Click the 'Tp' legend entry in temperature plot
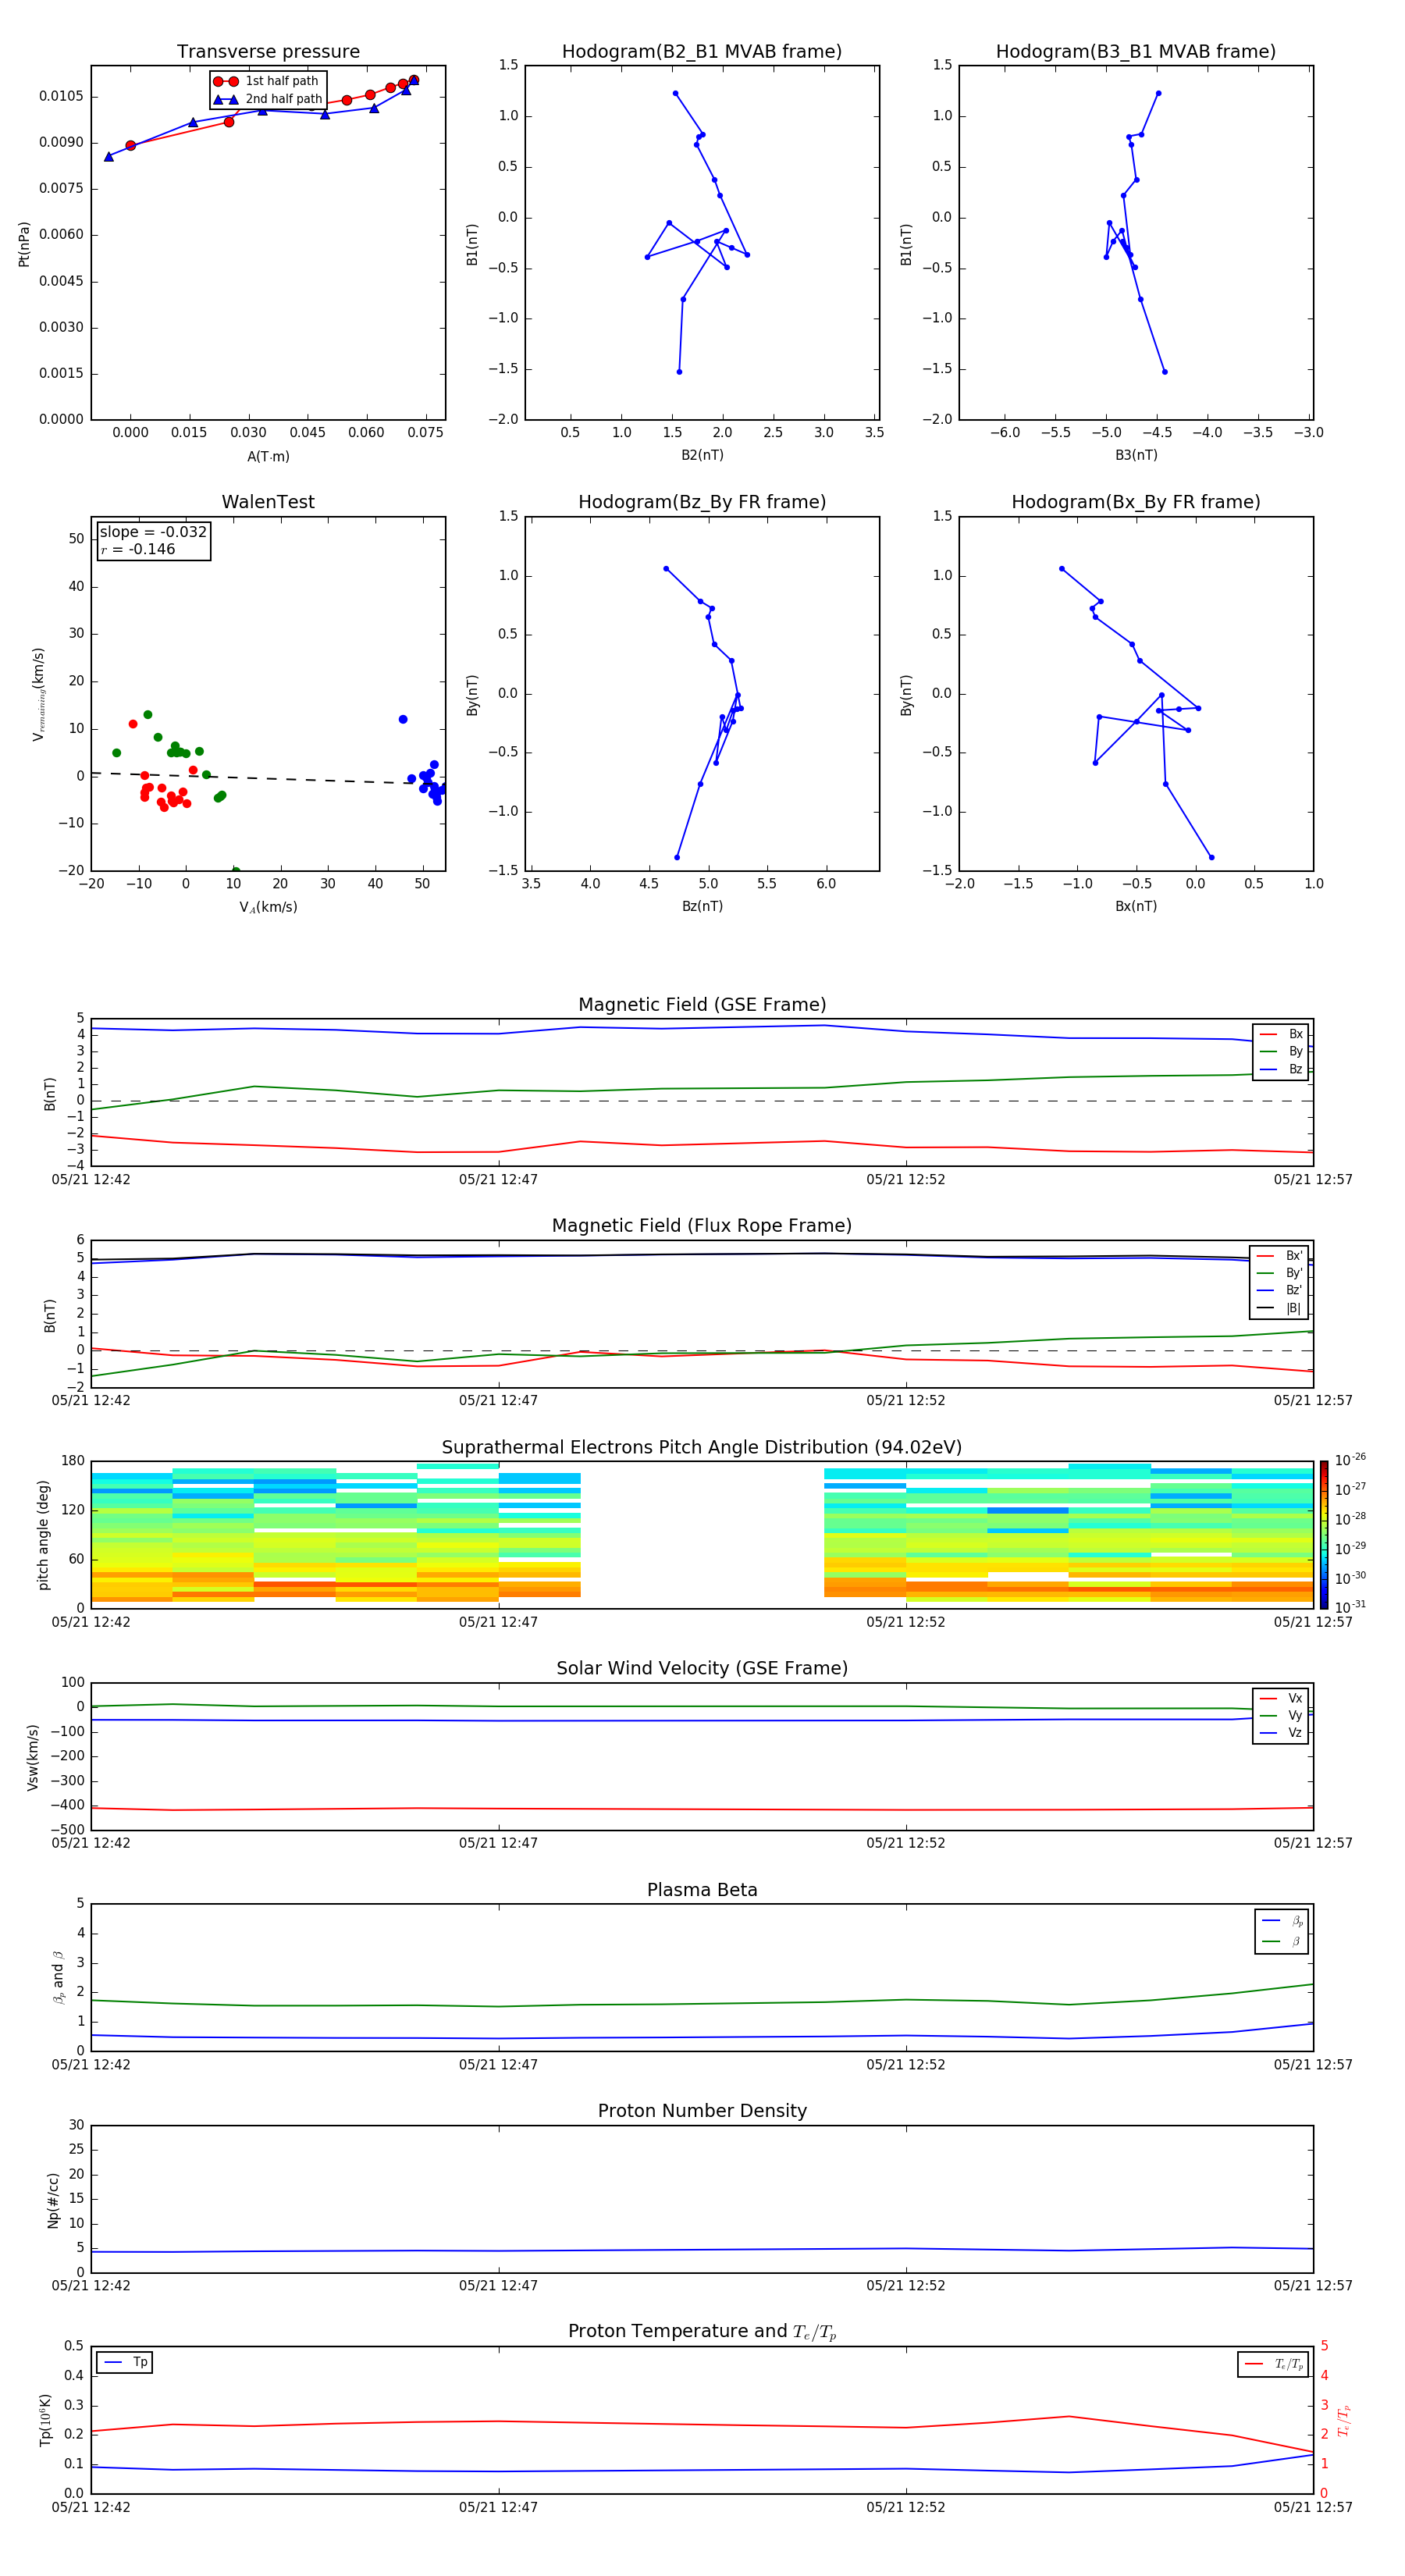Viewport: 1405px width, 2576px height. point(125,2362)
